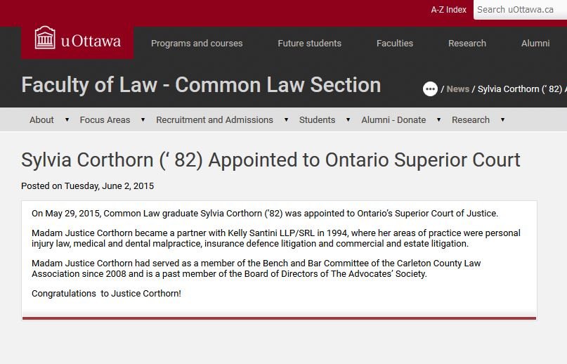Viewport: 567px width, 364px height.
Task: Expand the Students menu arrow
Action: pyautogui.click(x=348, y=119)
